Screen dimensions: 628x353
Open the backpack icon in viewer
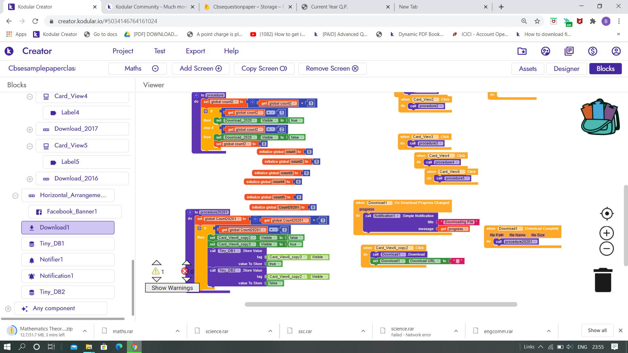(600, 117)
